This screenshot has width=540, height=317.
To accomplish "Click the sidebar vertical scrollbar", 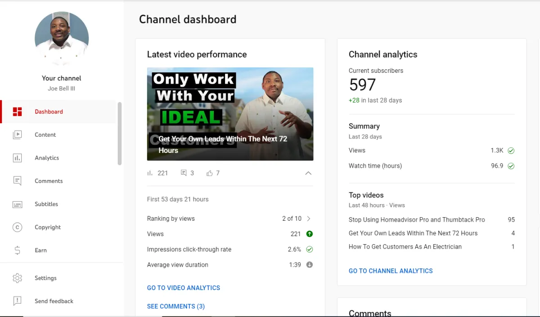I will 120,134.
